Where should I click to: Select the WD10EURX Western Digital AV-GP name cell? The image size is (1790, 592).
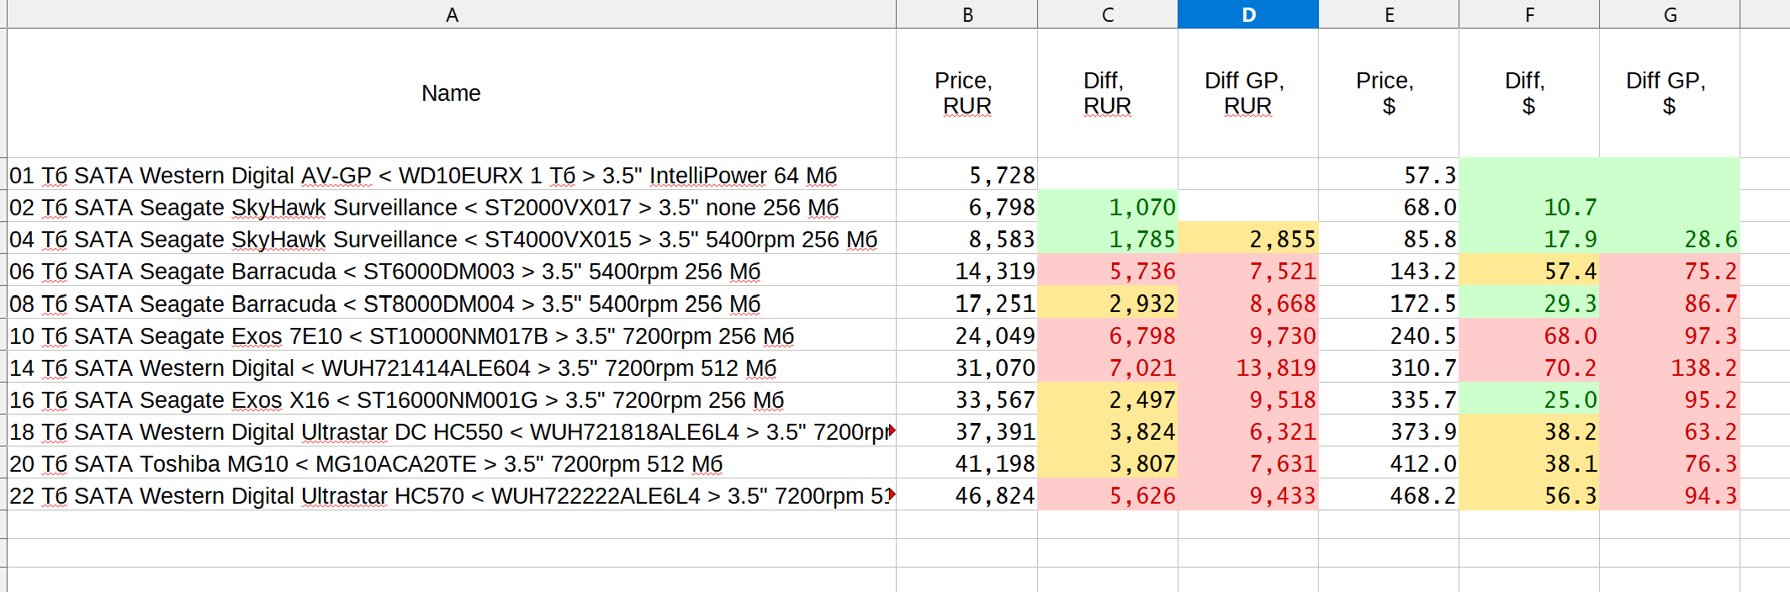(x=423, y=175)
